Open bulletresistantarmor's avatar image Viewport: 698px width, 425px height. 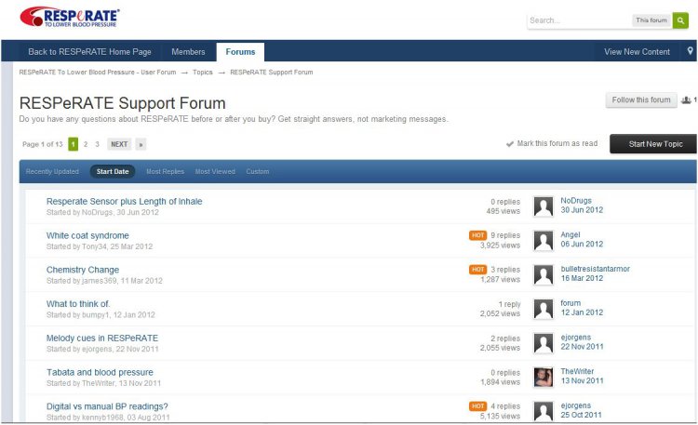(x=544, y=275)
